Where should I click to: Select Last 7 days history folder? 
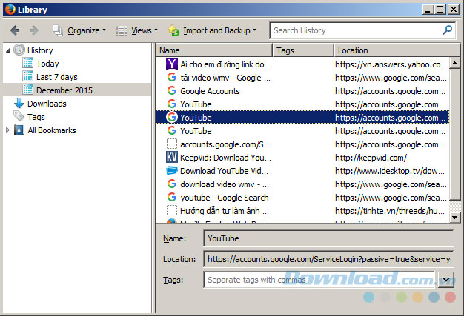(x=56, y=77)
